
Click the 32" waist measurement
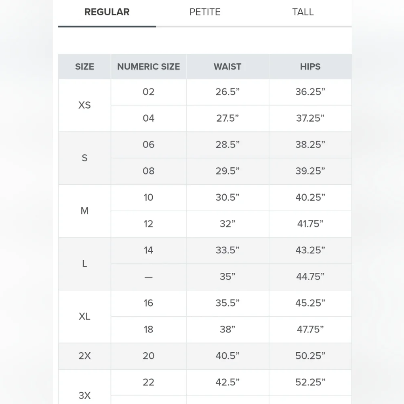point(227,224)
